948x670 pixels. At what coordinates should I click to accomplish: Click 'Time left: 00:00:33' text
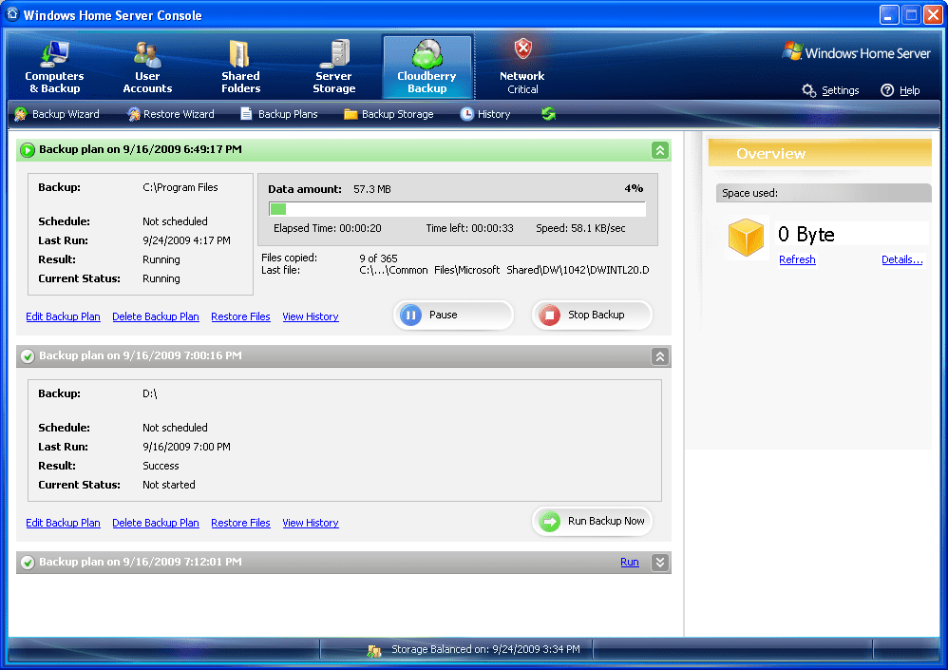[470, 228]
